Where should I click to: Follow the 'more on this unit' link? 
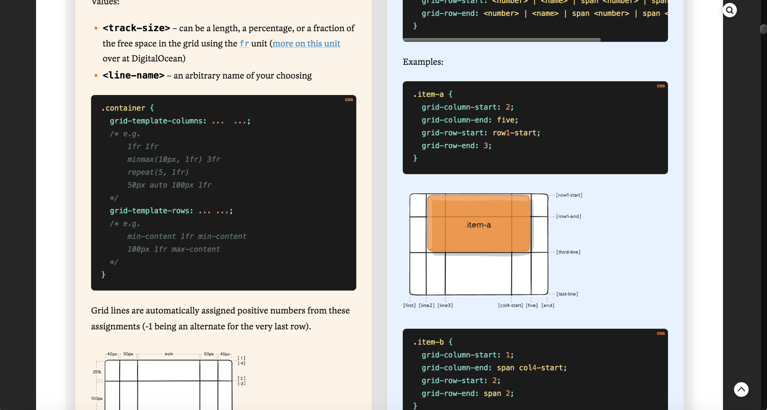coord(306,43)
